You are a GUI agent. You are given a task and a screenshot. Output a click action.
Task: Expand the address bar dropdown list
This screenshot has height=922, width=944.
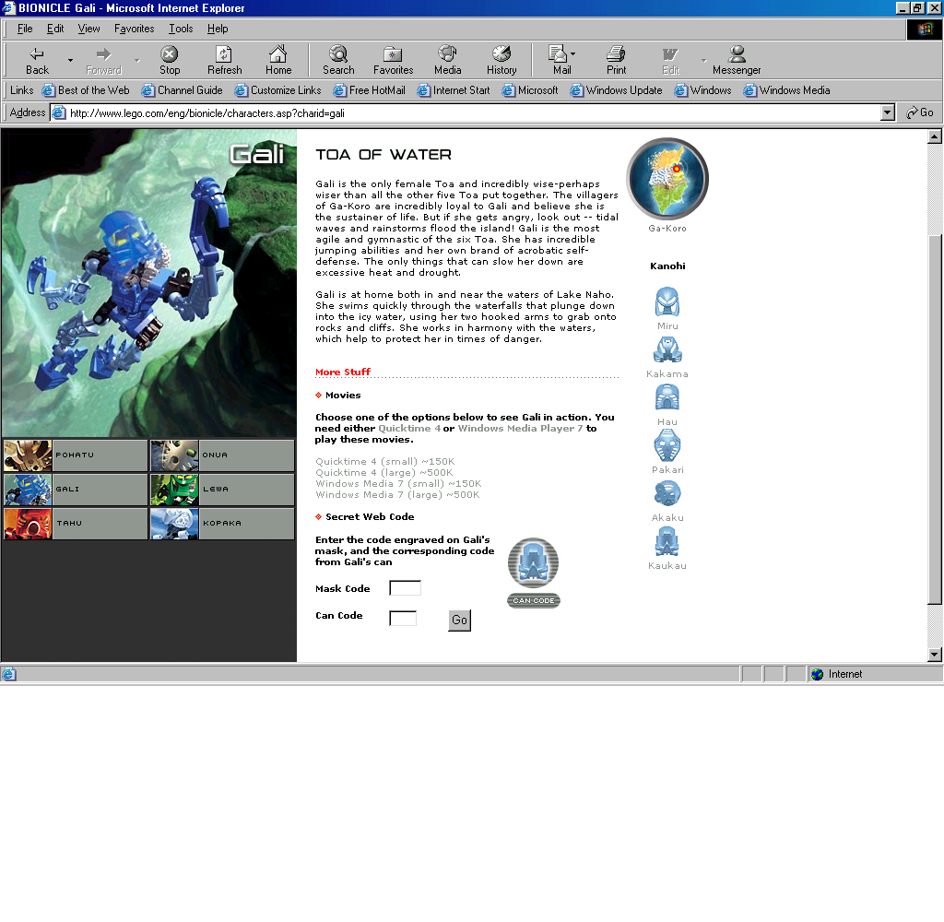coord(888,112)
